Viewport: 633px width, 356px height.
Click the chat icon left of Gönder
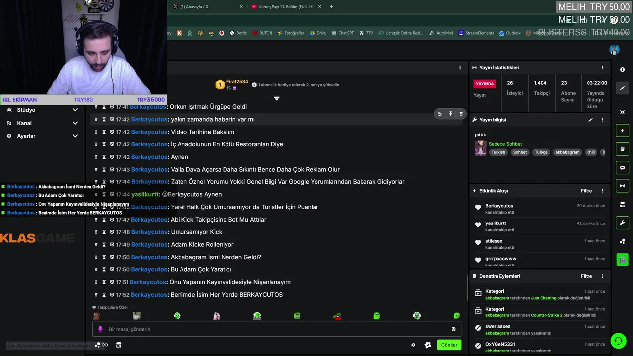[x=428, y=345]
